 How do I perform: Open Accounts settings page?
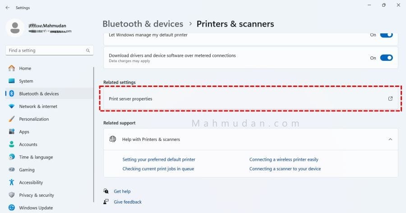point(28,145)
